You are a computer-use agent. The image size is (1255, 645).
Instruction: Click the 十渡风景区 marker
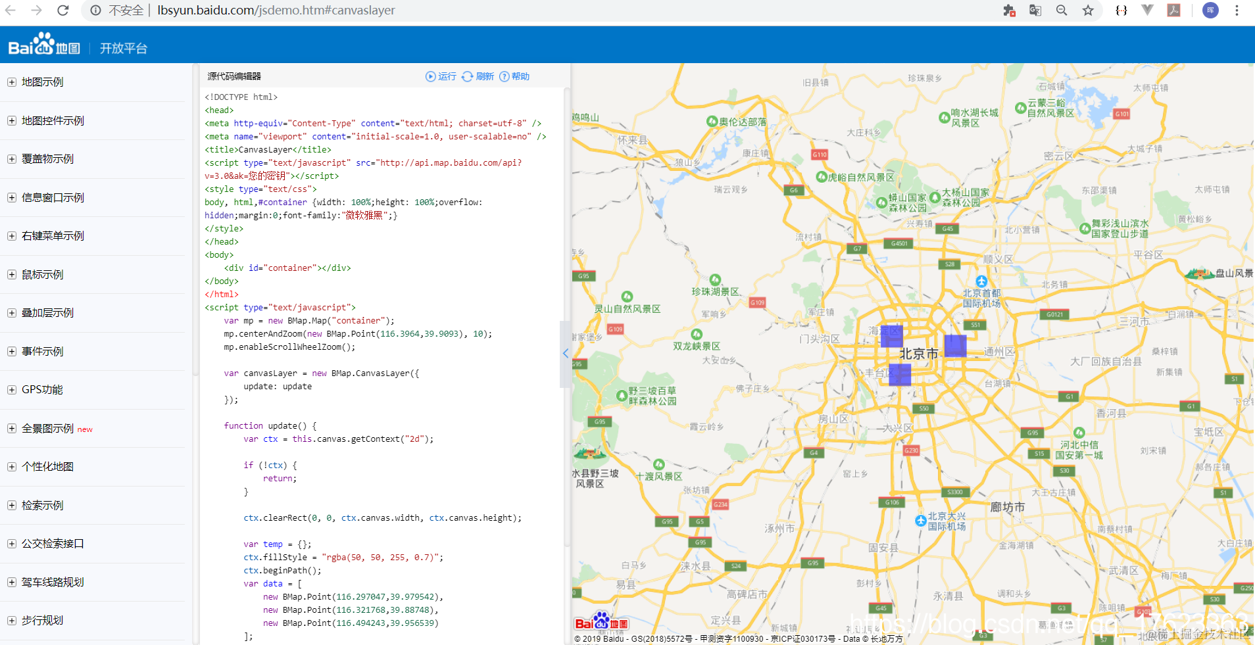(x=659, y=464)
